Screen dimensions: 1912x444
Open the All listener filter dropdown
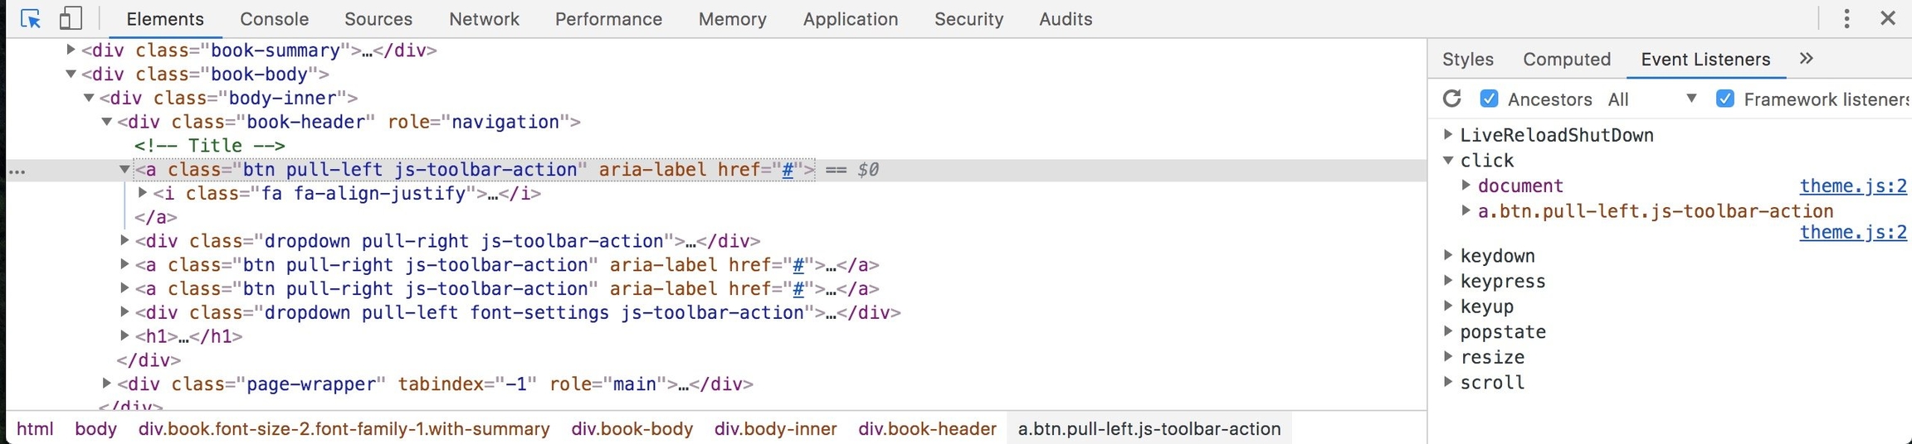pos(1651,99)
